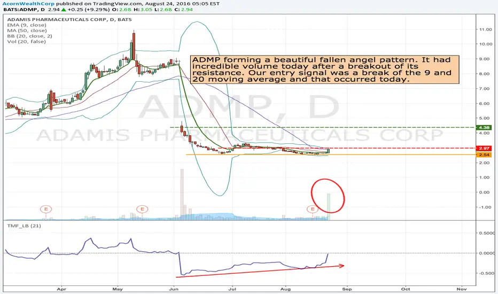
Task: Click the earnings E marker in mid-August
Action: pos(313,209)
